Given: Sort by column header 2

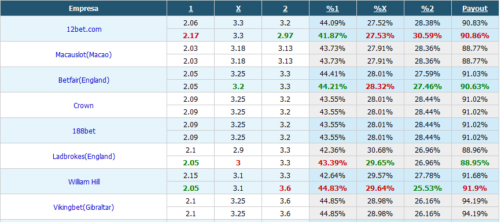Looking at the screenshot, I should [x=285, y=9].
